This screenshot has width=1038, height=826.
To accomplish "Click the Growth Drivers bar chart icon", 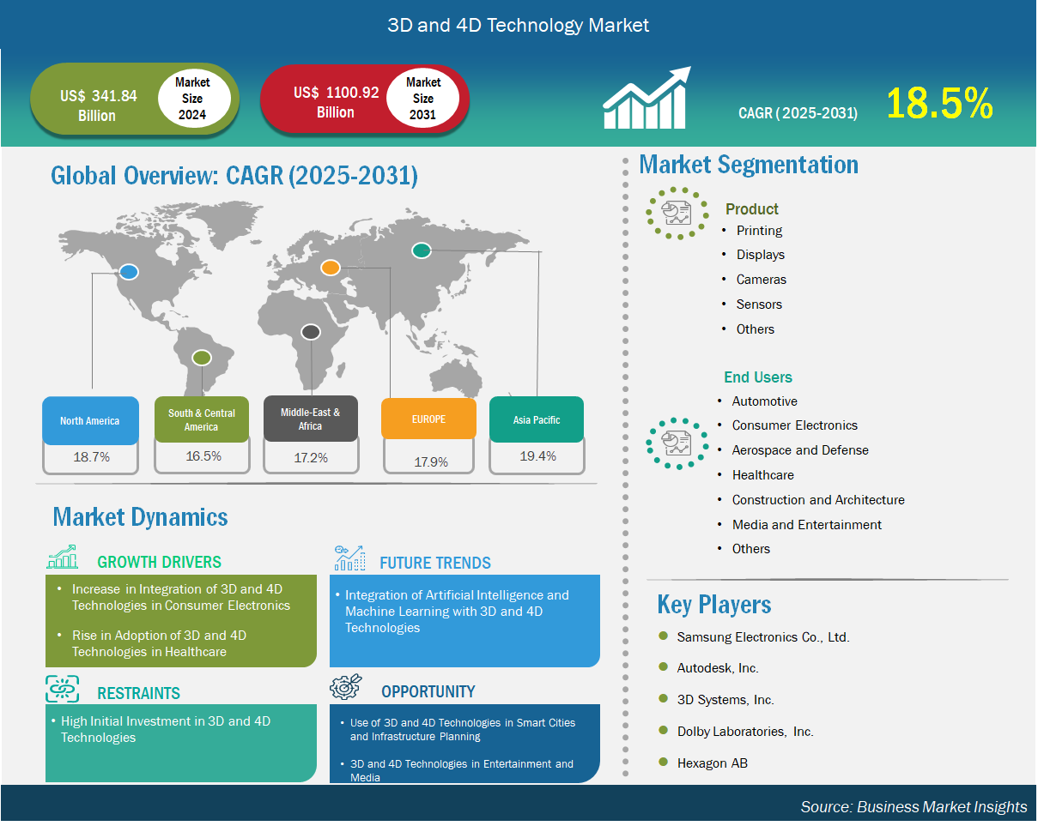I will (63, 558).
